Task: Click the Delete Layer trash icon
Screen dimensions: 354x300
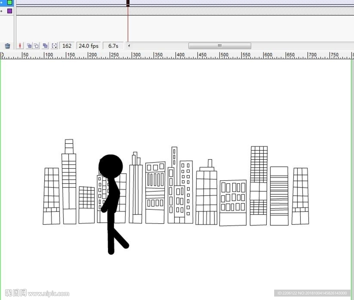Action: (8, 46)
